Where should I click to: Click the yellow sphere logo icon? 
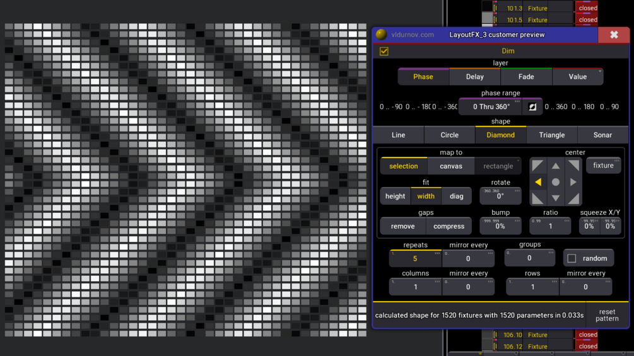click(381, 35)
